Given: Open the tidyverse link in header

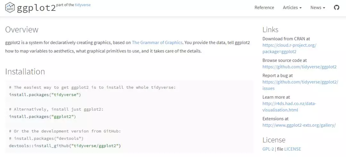Looking at the screenshot, I should point(83,5).
